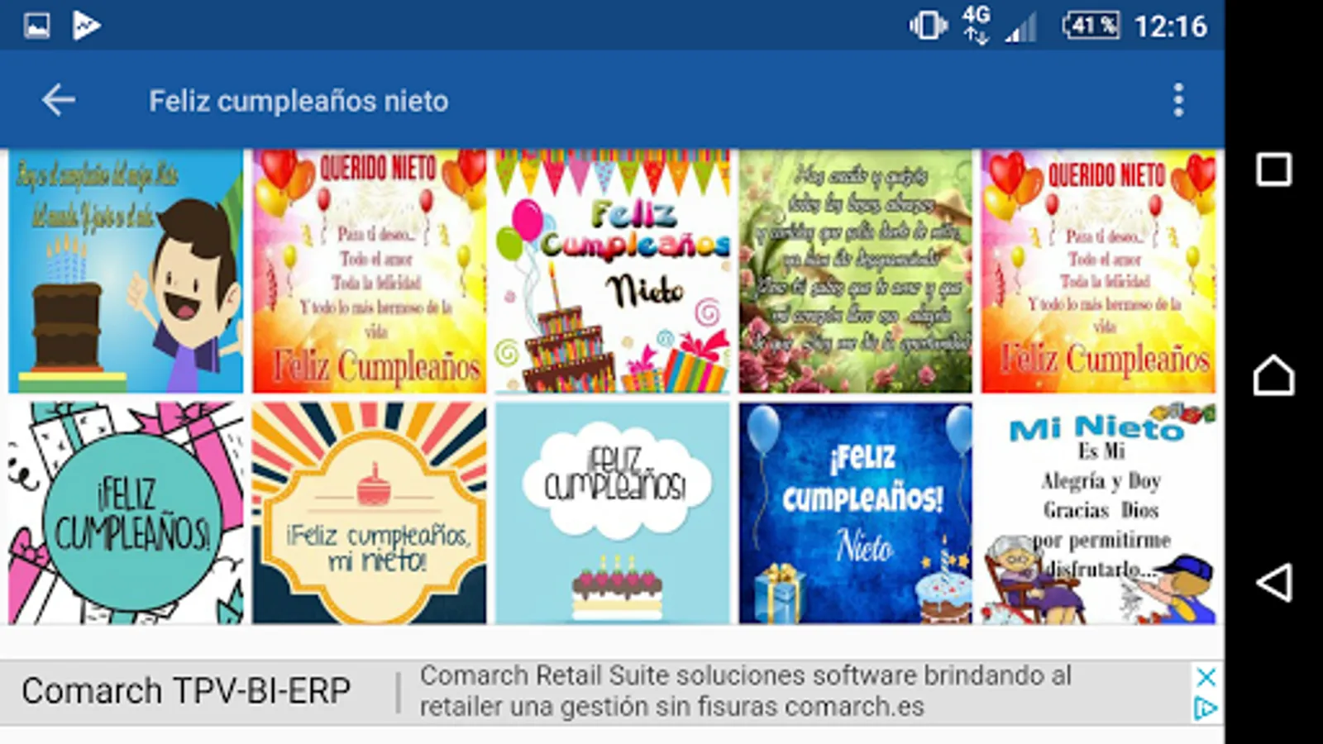Click the Comarch TPV-BI-ERP ad headline
Image resolution: width=1323 pixels, height=744 pixels.
(186, 691)
